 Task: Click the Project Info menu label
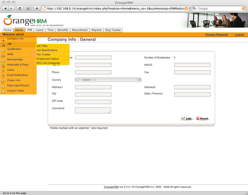tap(14, 80)
